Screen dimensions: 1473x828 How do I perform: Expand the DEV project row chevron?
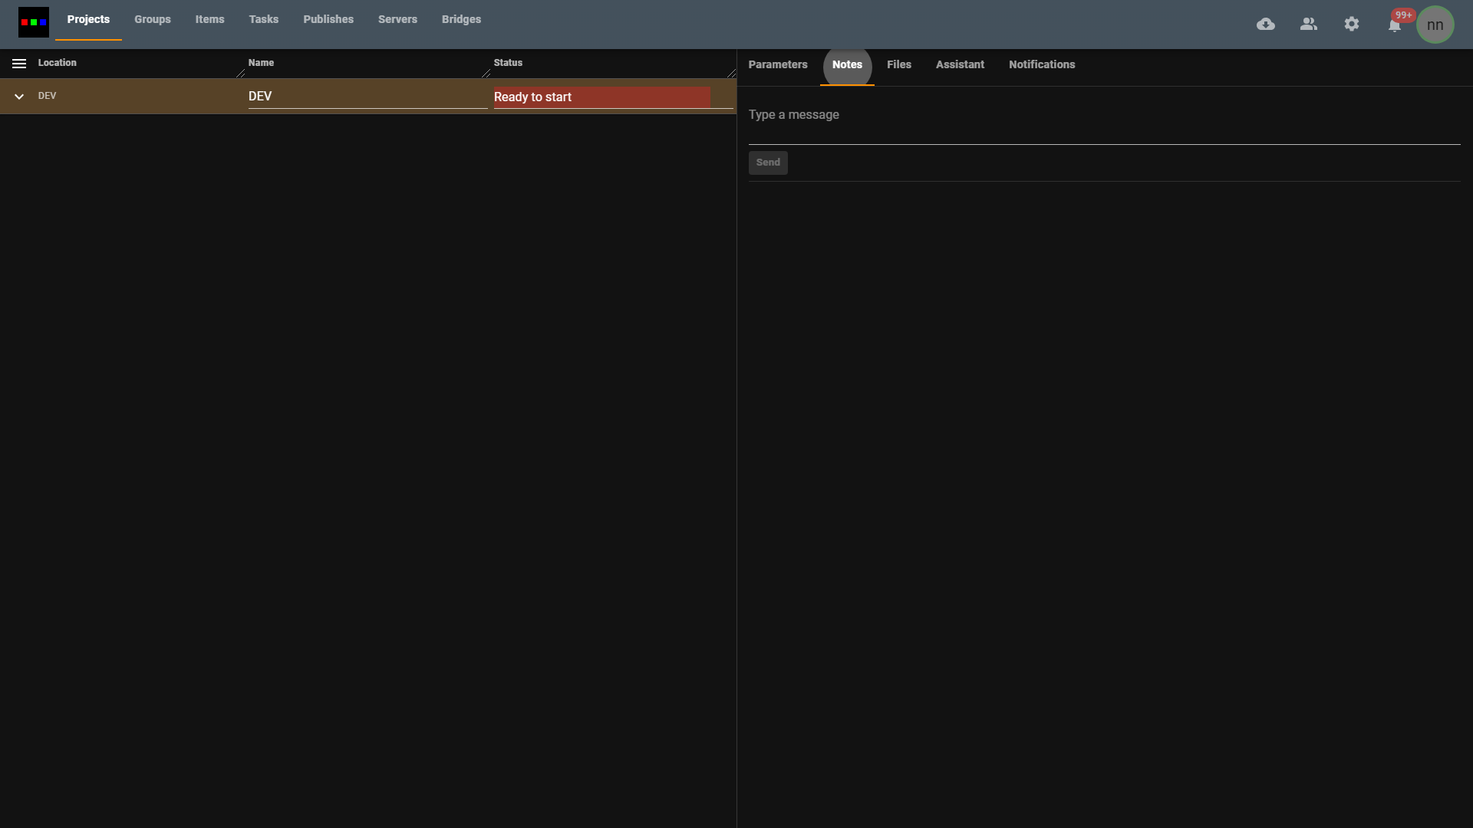(x=19, y=97)
